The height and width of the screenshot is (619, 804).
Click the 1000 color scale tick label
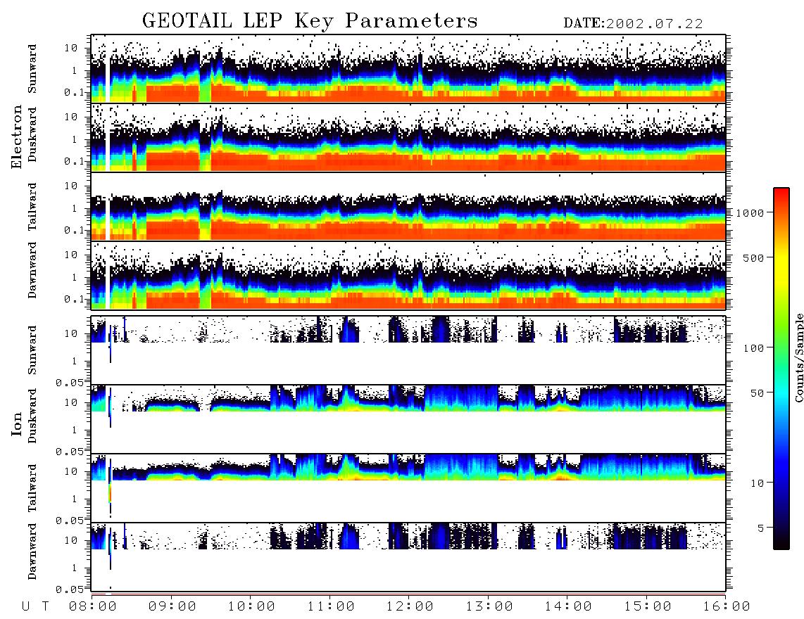(750, 212)
